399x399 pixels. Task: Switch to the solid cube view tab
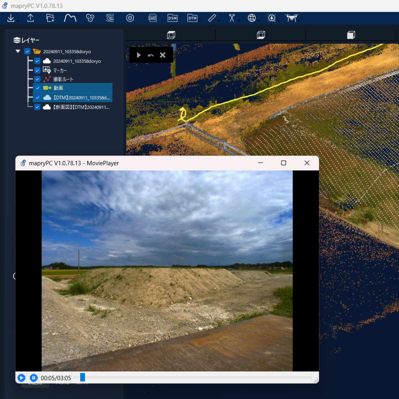pyautogui.click(x=351, y=35)
